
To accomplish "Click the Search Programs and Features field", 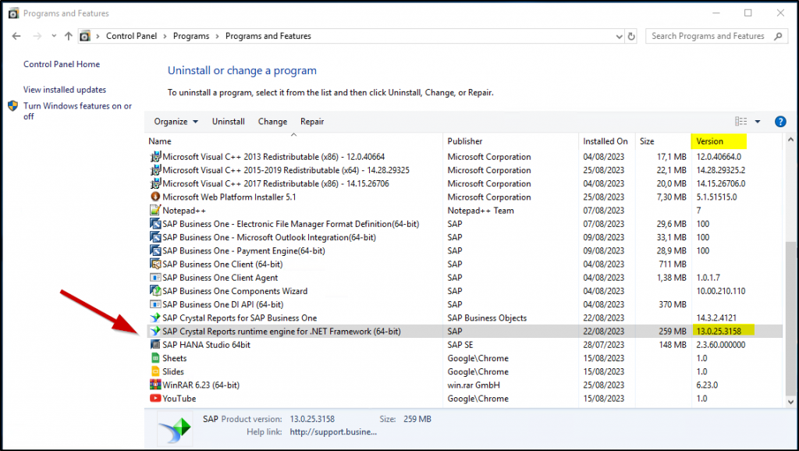I will click(x=710, y=37).
